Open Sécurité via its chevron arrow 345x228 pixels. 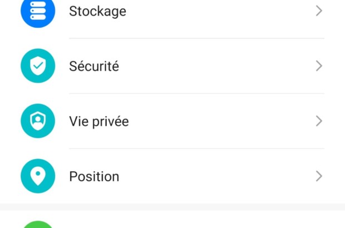tap(319, 66)
